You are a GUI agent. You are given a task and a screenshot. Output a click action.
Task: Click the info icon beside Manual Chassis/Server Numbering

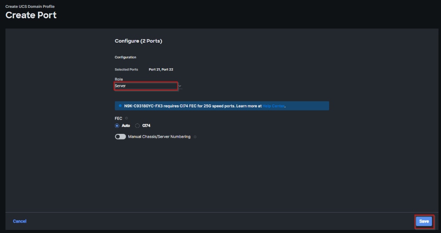pos(195,137)
